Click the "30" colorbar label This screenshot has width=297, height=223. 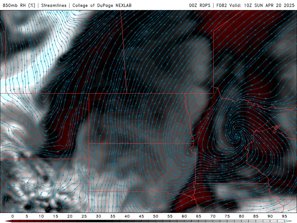tap(98, 216)
